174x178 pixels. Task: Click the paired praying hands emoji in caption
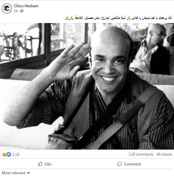69,18
